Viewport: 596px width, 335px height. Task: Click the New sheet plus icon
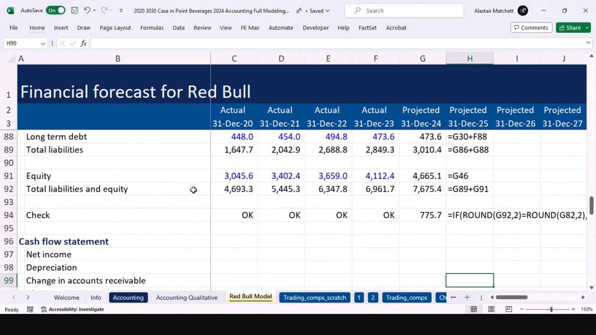tap(467, 297)
